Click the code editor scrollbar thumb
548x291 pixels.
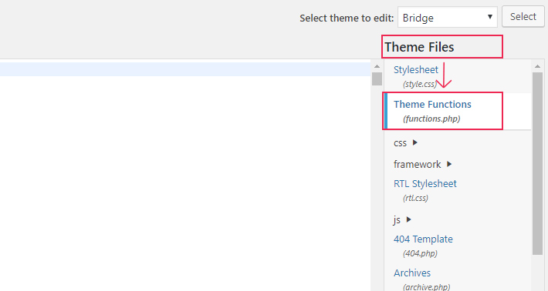pyautogui.click(x=377, y=79)
